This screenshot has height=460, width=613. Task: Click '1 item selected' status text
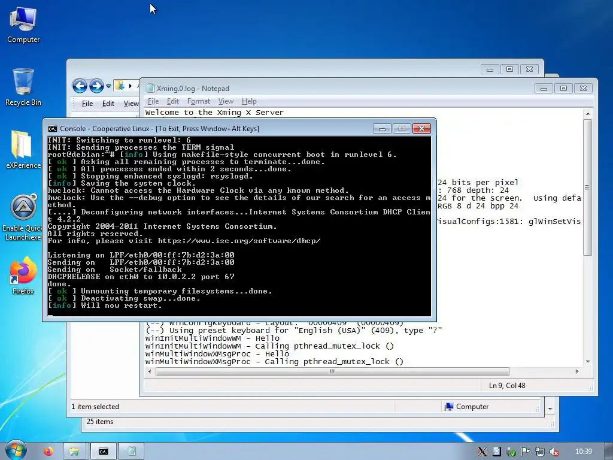[x=95, y=407]
